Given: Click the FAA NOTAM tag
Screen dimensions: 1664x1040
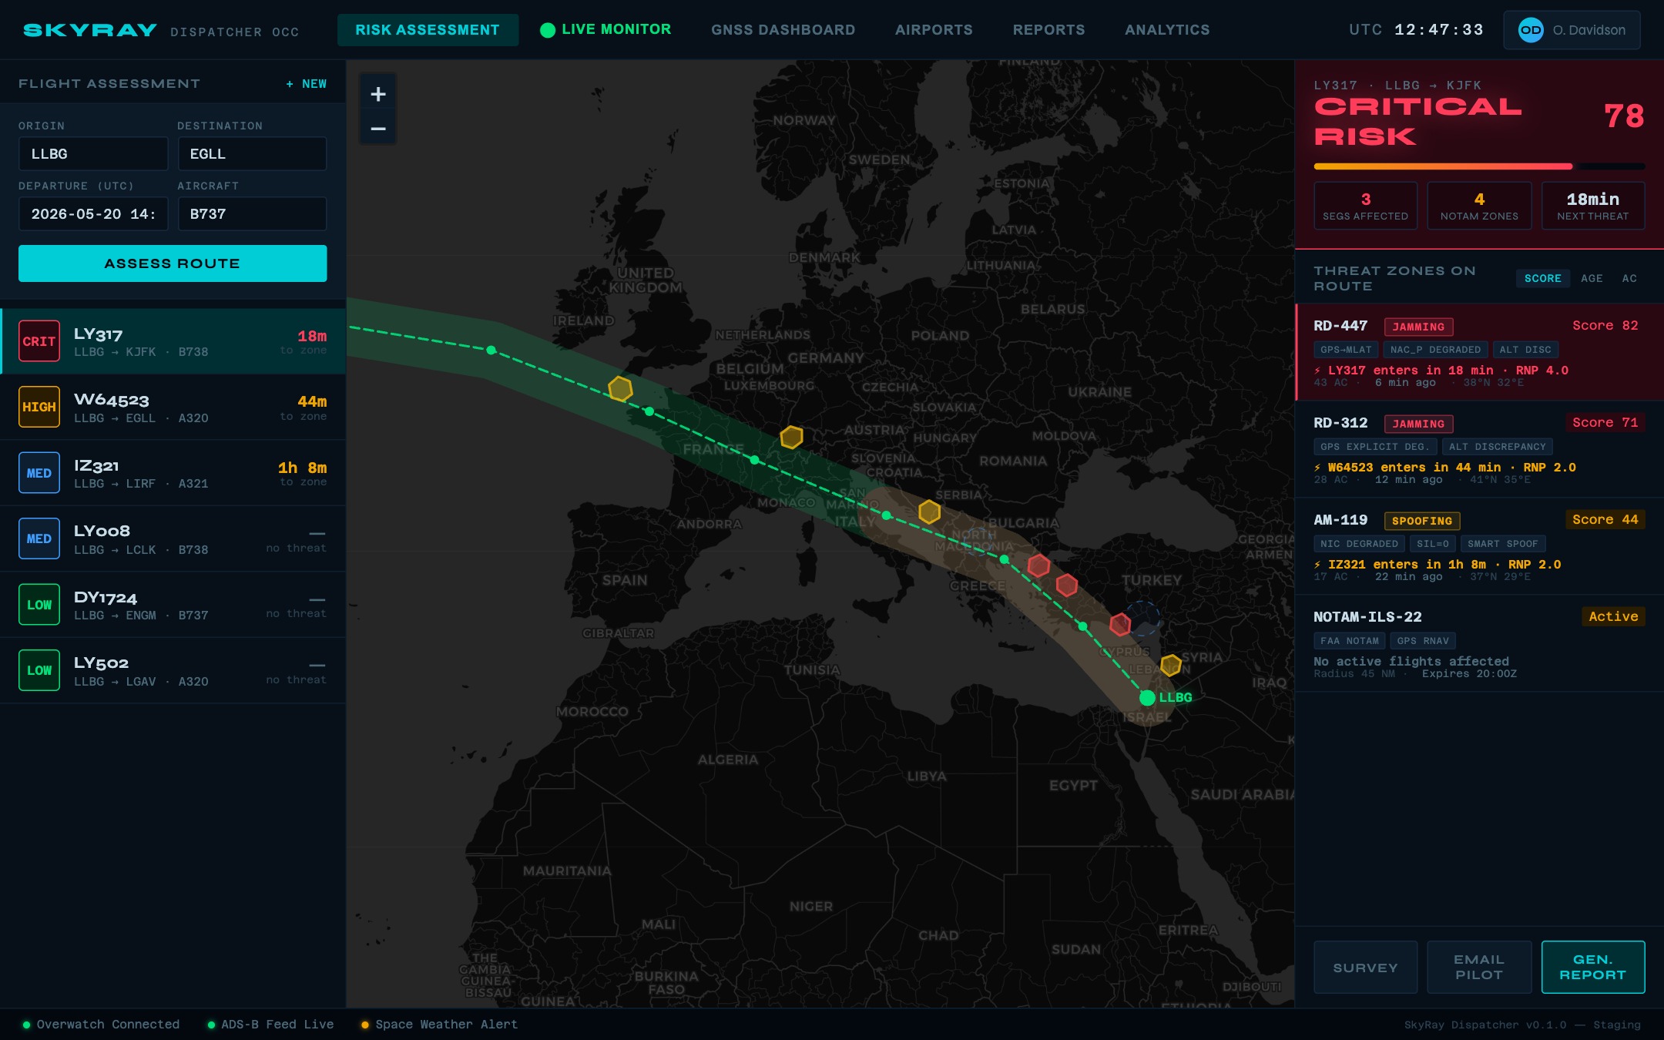Looking at the screenshot, I should click(x=1350, y=641).
